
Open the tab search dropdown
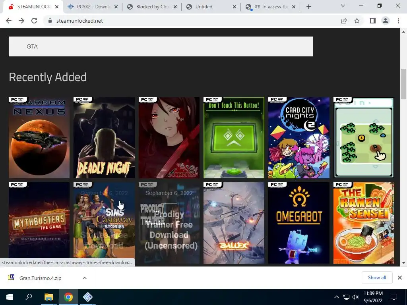[343, 6]
